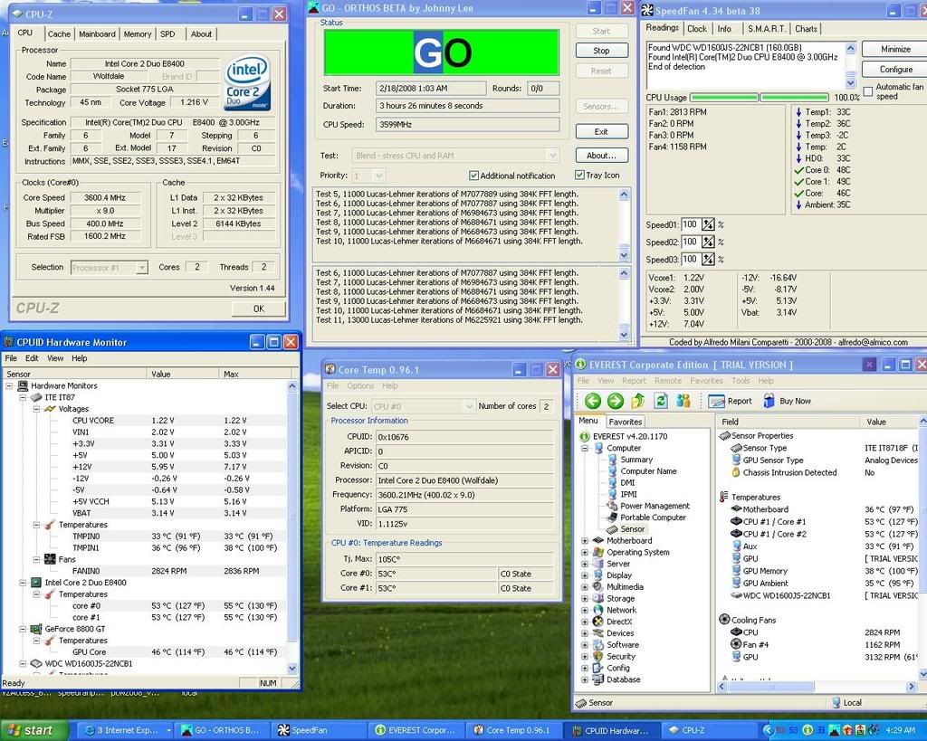Click the EVEREST green forward arrow icon

(x=616, y=401)
